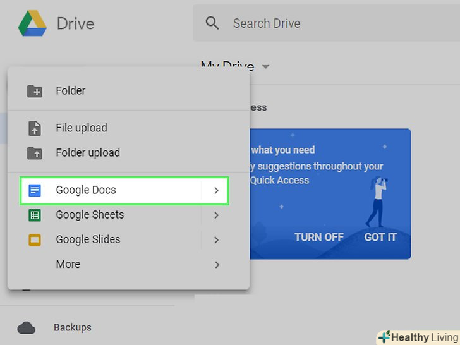Select Google Sheets menu item
Image resolution: width=460 pixels, height=345 pixels.
(x=128, y=215)
